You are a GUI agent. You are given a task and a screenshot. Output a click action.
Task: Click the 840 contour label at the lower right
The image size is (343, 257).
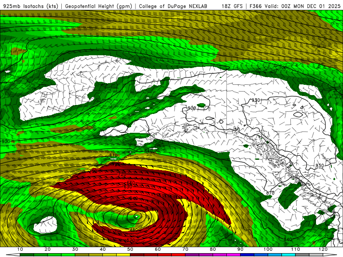point(288,239)
